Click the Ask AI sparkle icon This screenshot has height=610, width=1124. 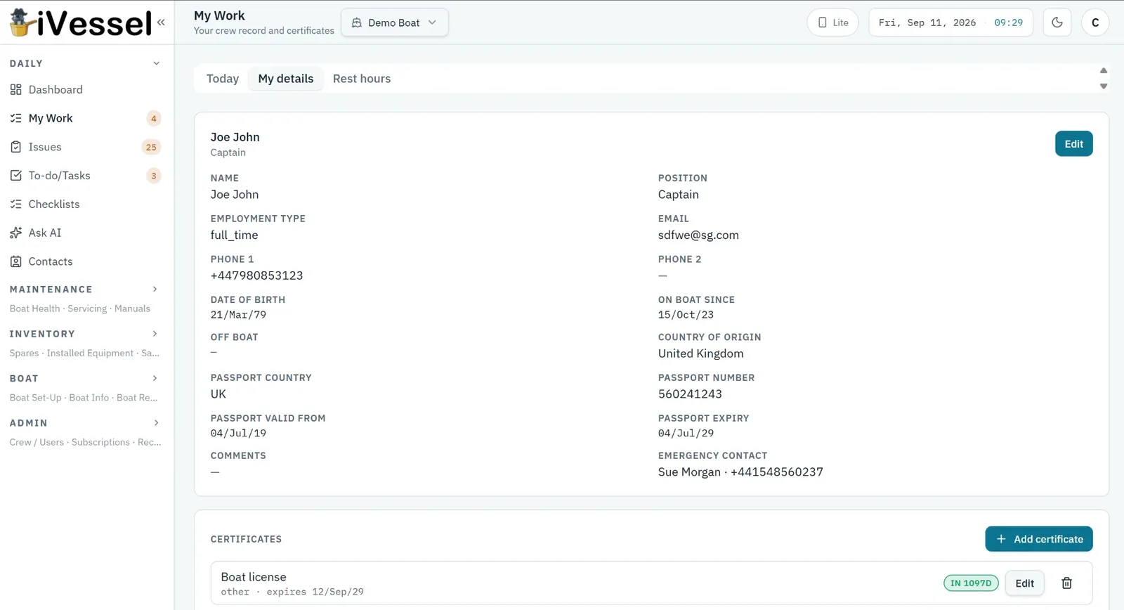coord(16,233)
